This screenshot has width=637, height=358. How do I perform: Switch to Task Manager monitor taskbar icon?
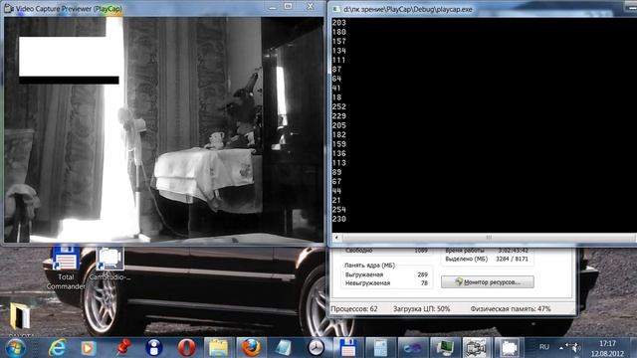445,348
